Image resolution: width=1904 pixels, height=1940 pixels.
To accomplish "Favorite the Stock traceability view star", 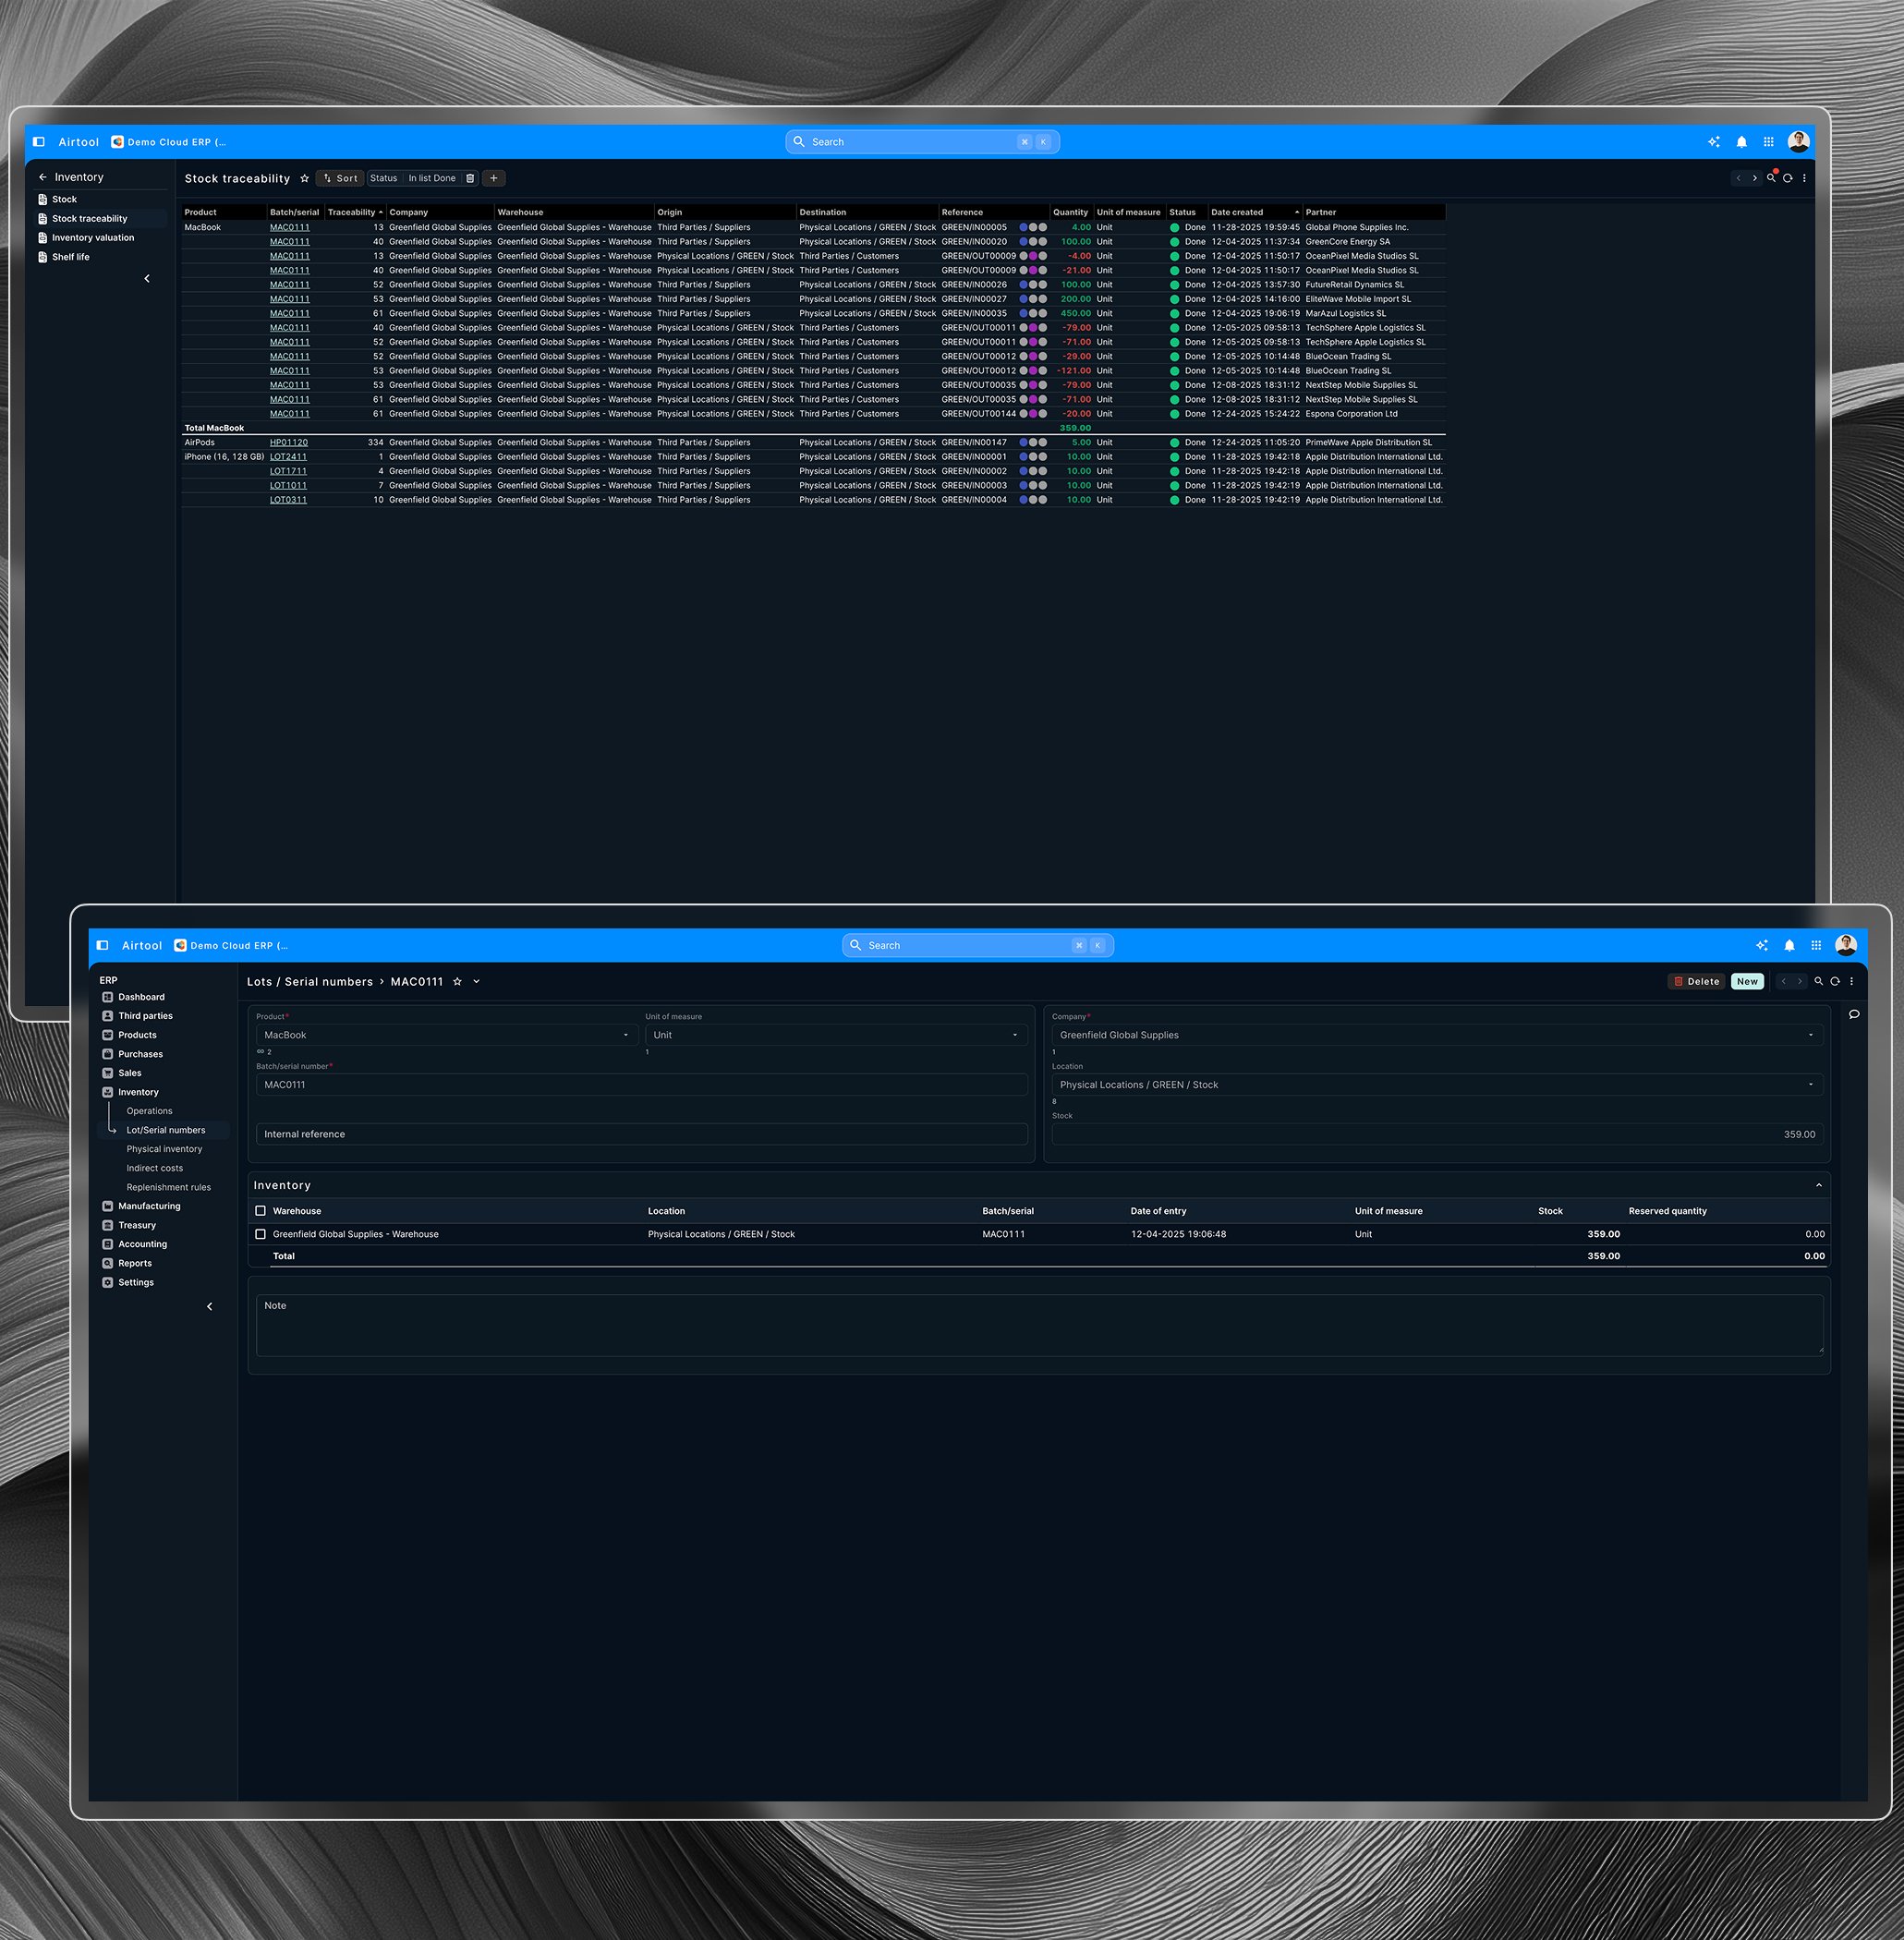I will click(305, 179).
